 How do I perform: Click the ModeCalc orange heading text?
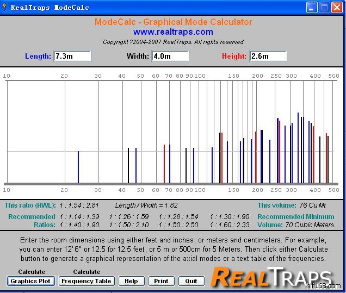173,22
